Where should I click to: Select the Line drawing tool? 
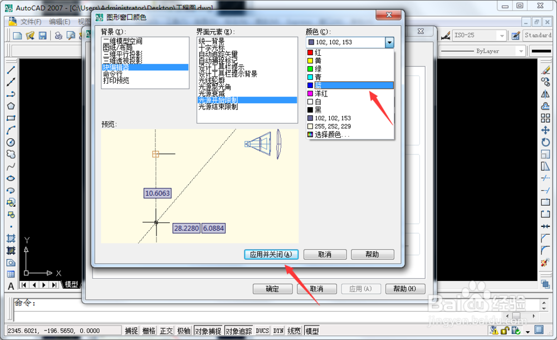coord(11,70)
